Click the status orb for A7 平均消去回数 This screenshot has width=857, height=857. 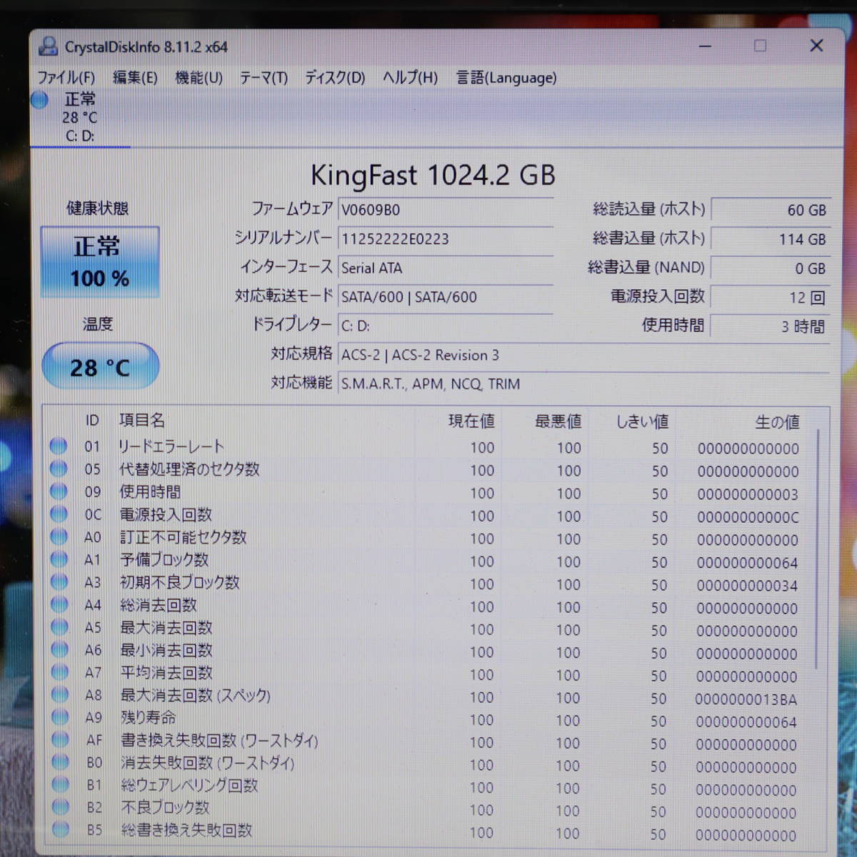(60, 672)
